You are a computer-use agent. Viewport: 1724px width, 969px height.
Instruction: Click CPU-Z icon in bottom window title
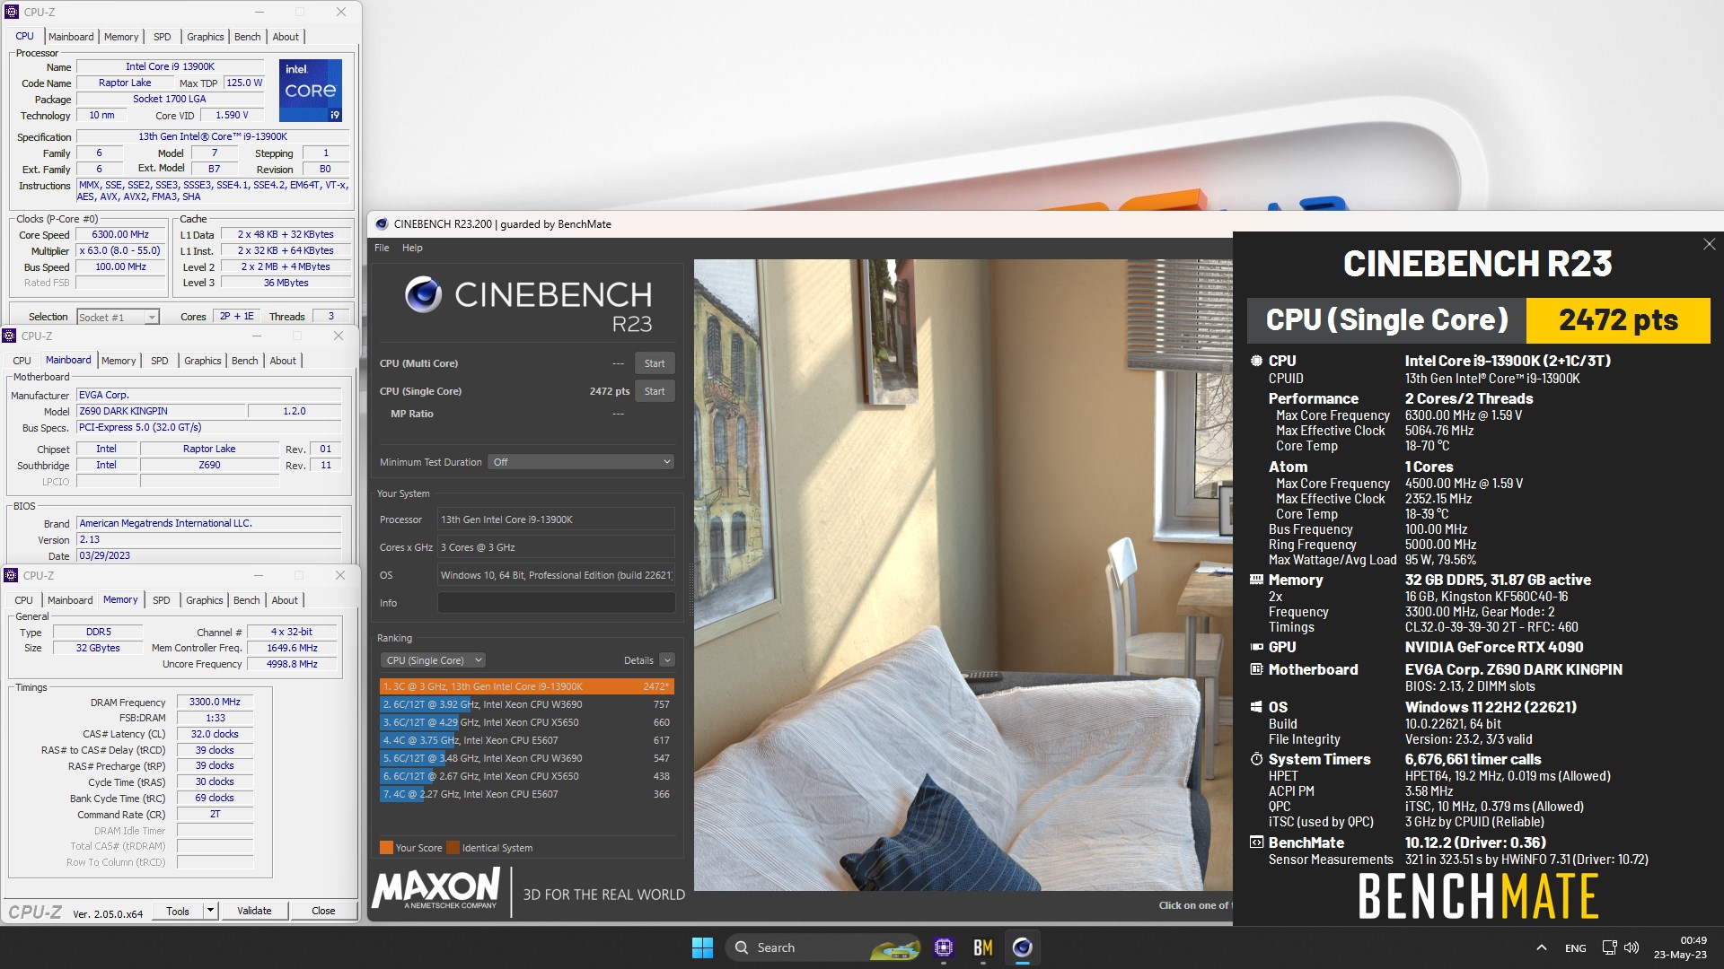[12, 575]
